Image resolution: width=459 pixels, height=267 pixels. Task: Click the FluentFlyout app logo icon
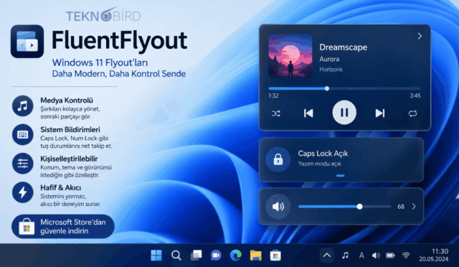27,42
